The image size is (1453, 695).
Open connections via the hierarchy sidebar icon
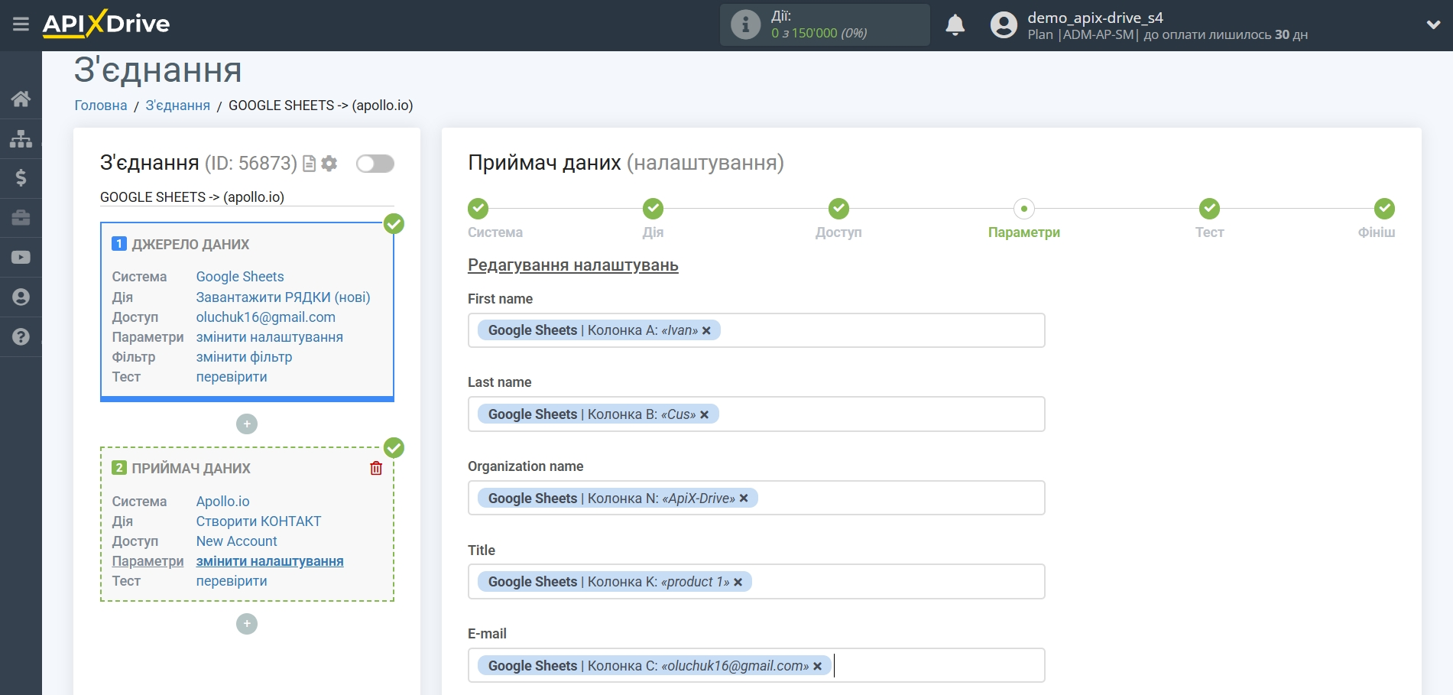pyautogui.click(x=21, y=138)
